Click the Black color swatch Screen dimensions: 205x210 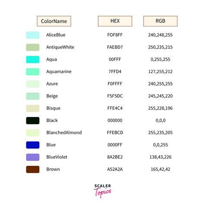[33, 120]
